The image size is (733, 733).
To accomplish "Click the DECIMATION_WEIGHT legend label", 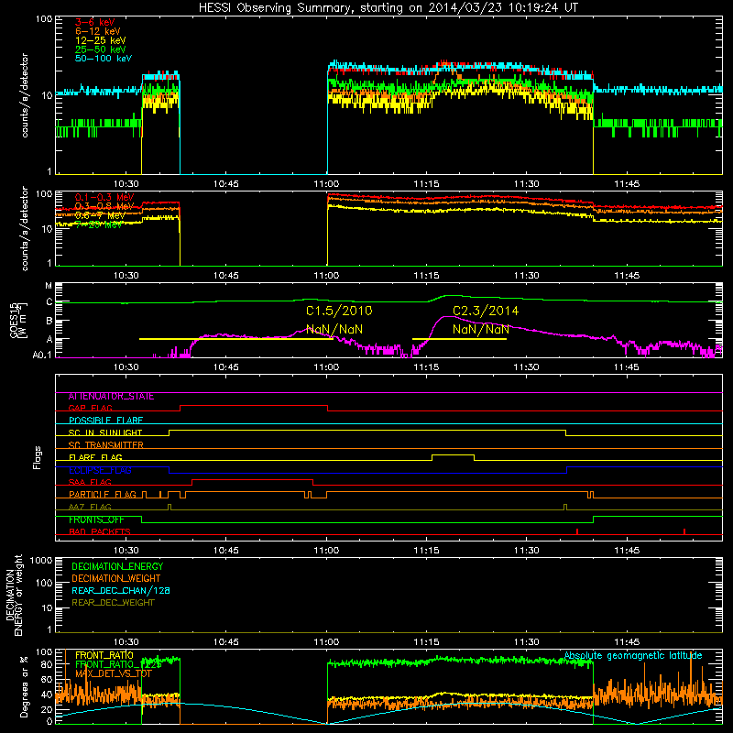I will (x=116, y=579).
